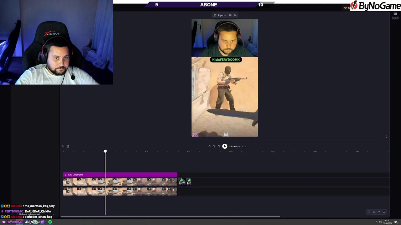401x225 pixels.
Task: Open the taskbar clock and date
Action: pyautogui.click(x=387, y=222)
